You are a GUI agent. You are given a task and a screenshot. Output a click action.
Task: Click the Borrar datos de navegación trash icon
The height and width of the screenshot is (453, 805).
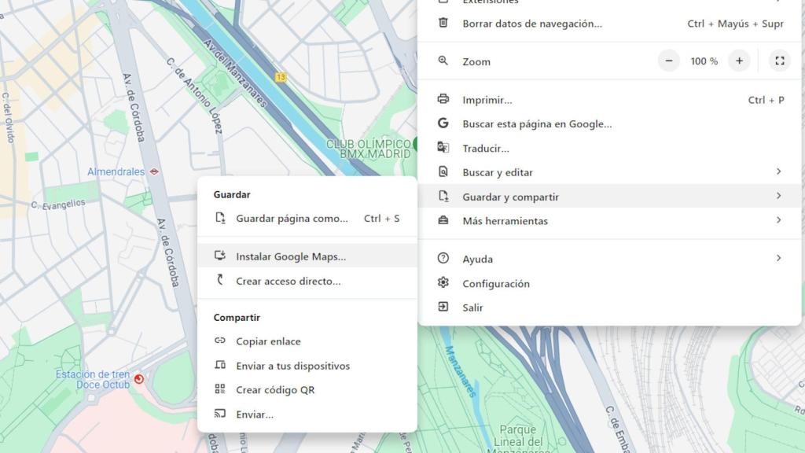(443, 24)
